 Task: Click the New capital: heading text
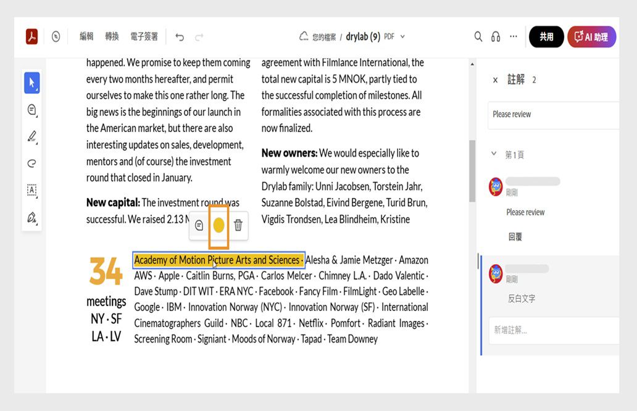tap(113, 202)
